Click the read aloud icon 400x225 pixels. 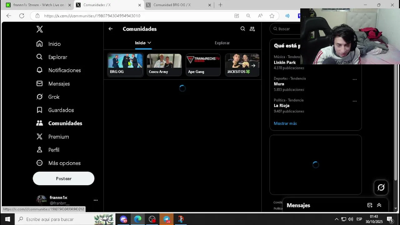[260, 16]
